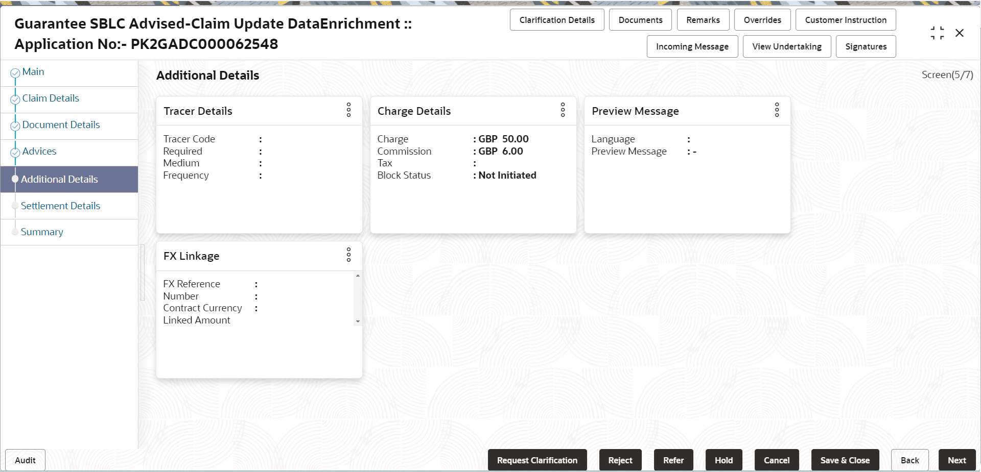The image size is (981, 472).
Task: Open Clarification Details
Action: tap(557, 20)
